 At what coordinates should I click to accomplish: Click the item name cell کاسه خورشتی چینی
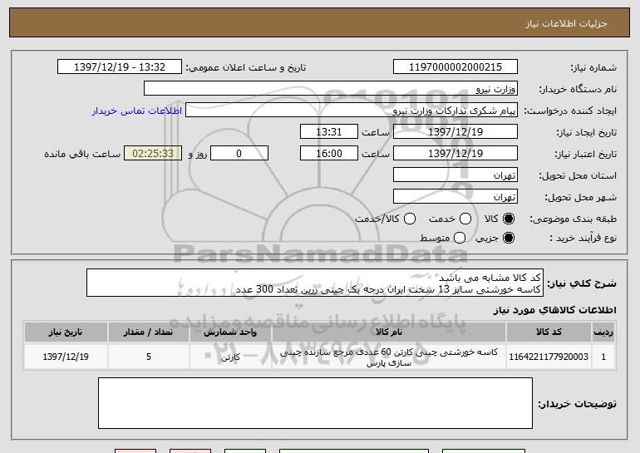pos(389,357)
